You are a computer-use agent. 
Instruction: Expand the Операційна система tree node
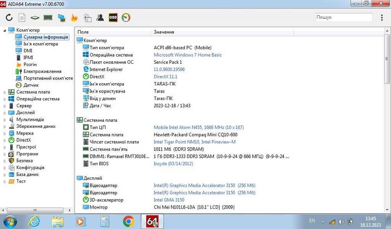[4, 99]
